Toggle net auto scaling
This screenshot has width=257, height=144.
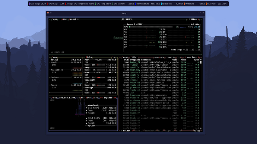88,98
